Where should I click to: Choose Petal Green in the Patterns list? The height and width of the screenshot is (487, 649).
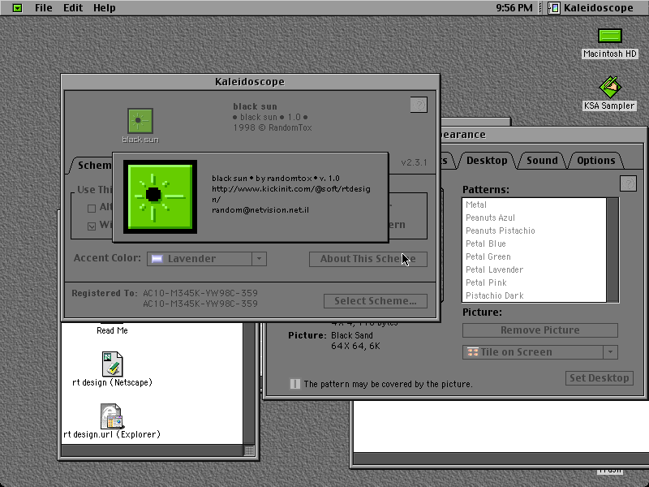pyautogui.click(x=534, y=256)
